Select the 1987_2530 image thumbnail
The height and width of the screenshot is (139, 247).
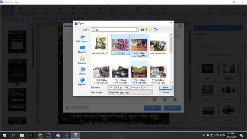tap(139, 46)
